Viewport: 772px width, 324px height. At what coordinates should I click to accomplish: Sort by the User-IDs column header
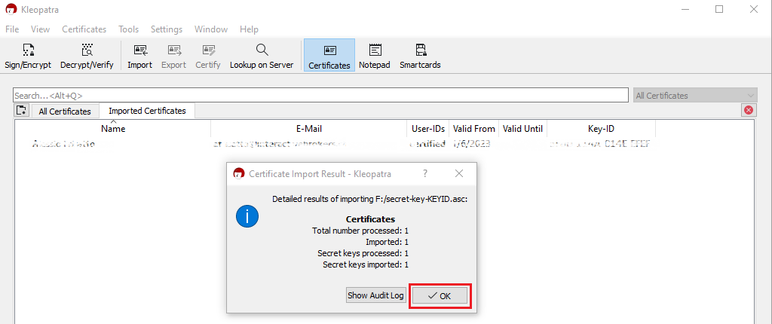[x=428, y=129]
